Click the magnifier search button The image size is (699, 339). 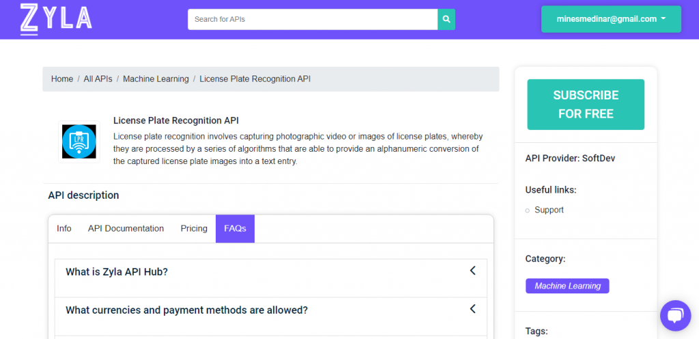click(446, 20)
